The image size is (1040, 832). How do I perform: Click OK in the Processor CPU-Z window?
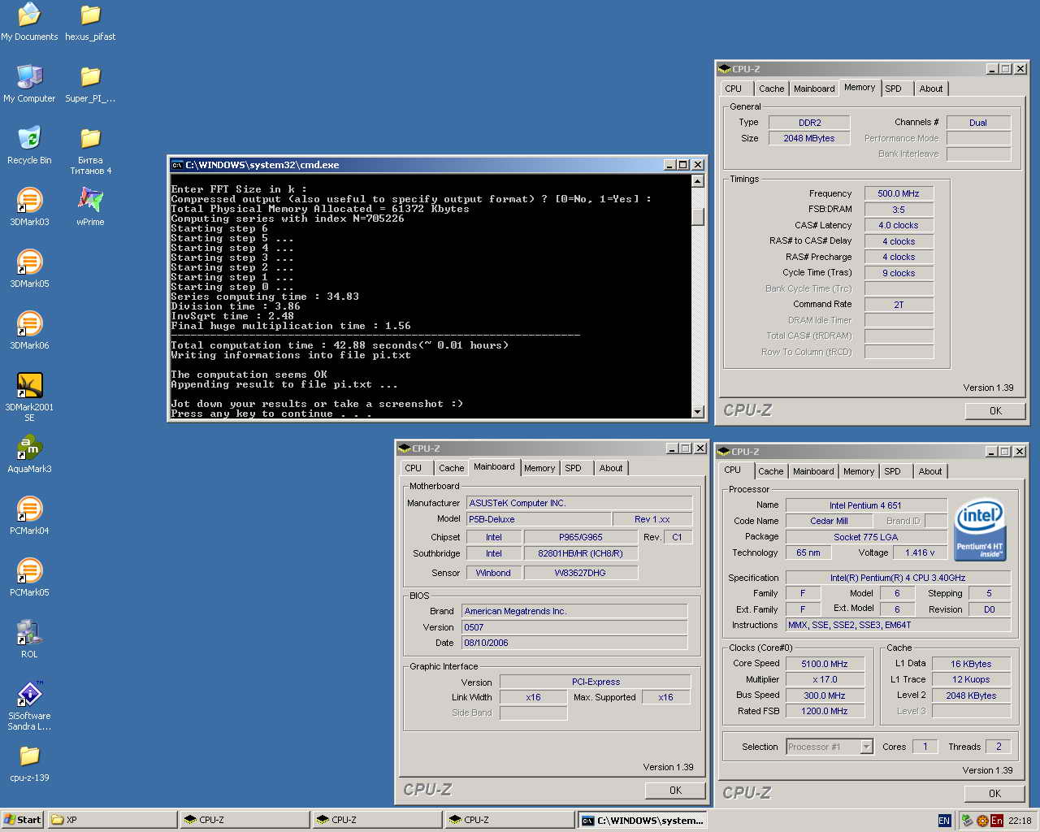[994, 794]
